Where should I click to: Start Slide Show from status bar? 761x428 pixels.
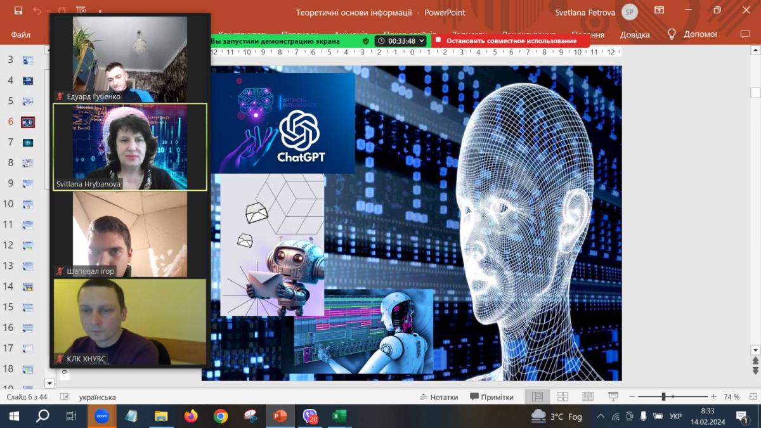click(613, 397)
